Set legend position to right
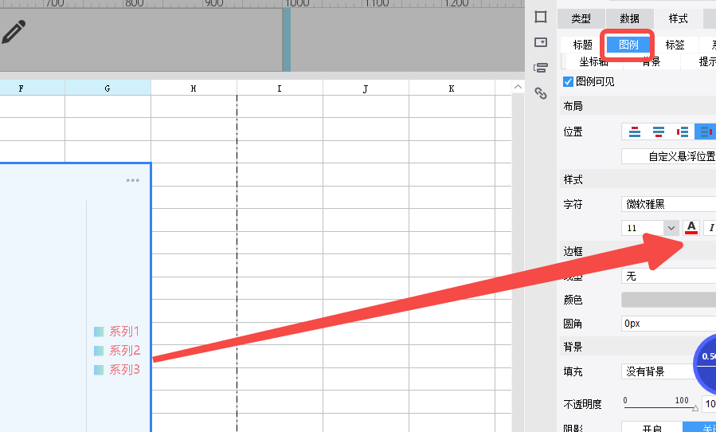Screen dimensions: 716x432 pos(706,132)
